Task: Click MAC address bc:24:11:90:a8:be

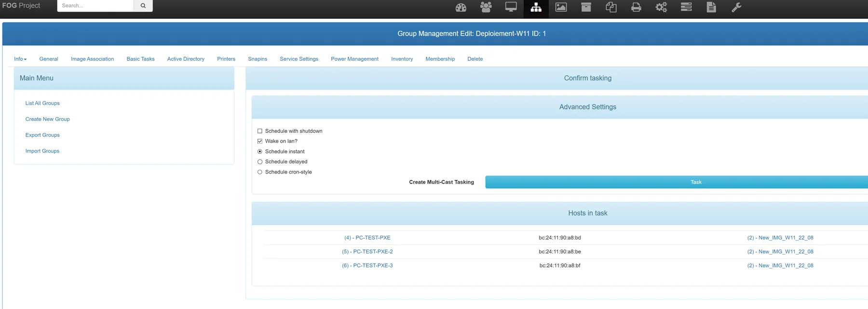Action: pyautogui.click(x=560, y=252)
